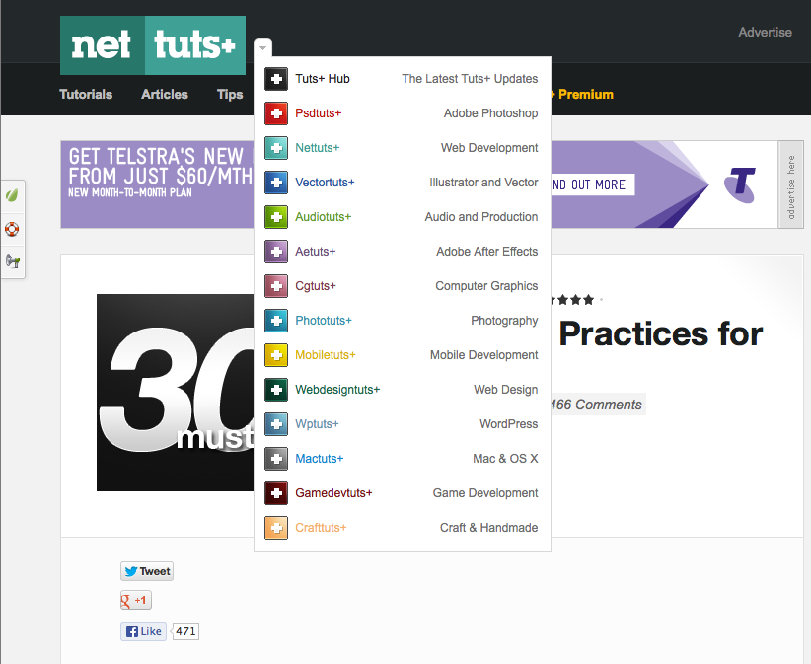Click 'Adobe Photoshop' description text

[x=490, y=113]
